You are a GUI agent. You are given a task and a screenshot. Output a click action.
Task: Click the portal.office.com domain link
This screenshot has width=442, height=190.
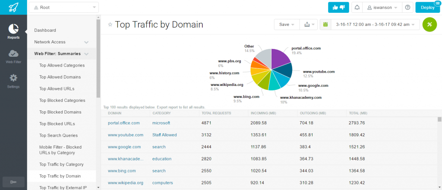click(124, 123)
